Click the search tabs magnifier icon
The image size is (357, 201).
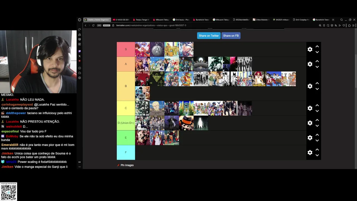(x=341, y=20)
